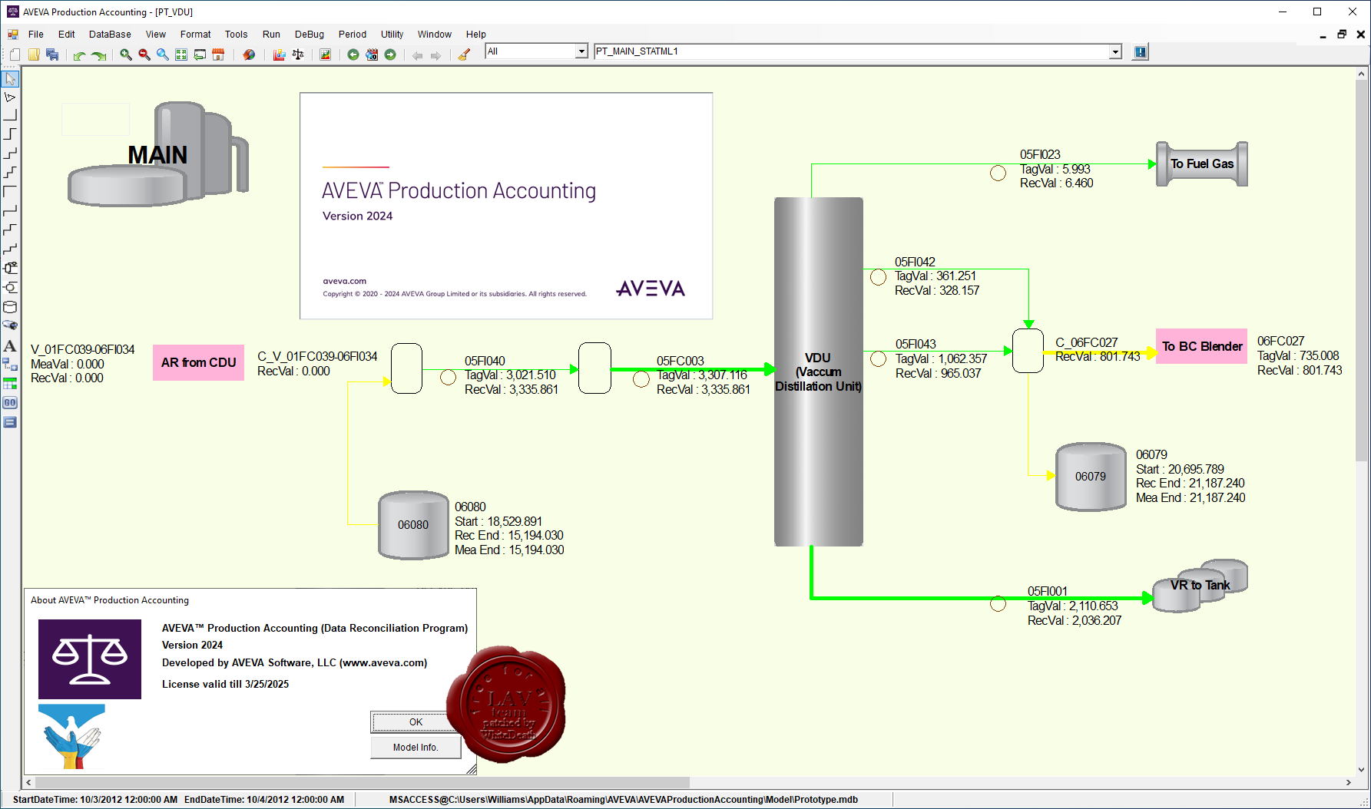Open the File menu

tap(36, 35)
